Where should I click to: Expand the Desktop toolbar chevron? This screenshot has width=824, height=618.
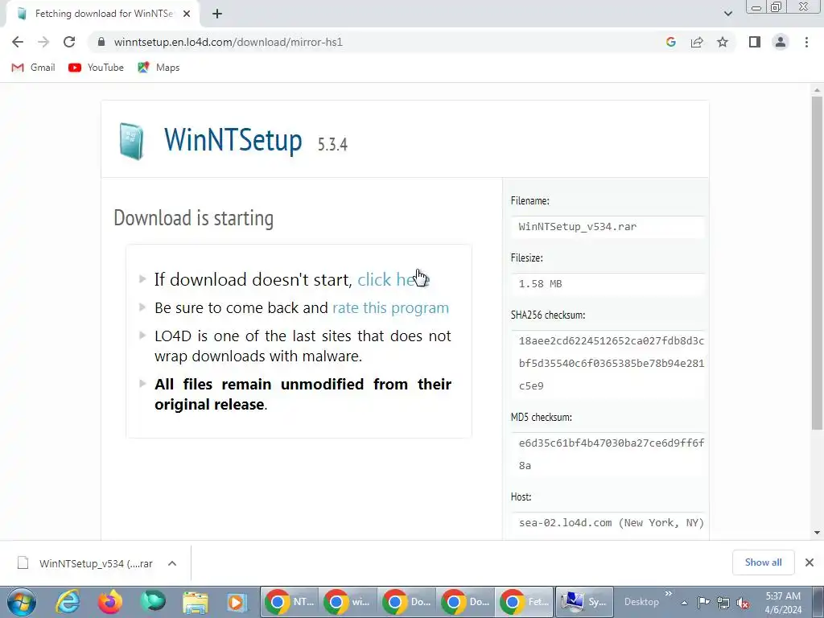(669, 594)
